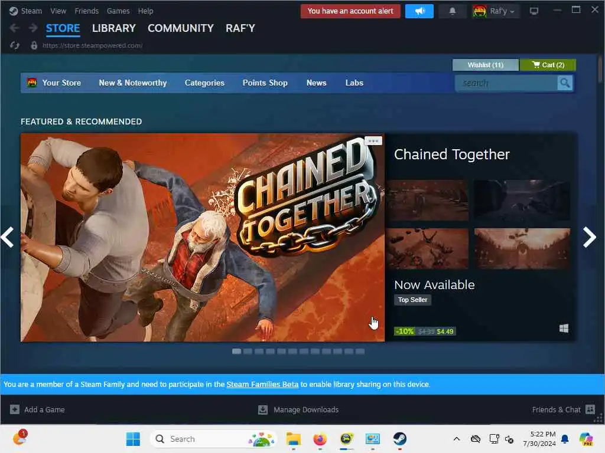The image size is (605, 453).
Task: Open Copilot preview icon in taskbar
Action: pyautogui.click(x=586, y=439)
